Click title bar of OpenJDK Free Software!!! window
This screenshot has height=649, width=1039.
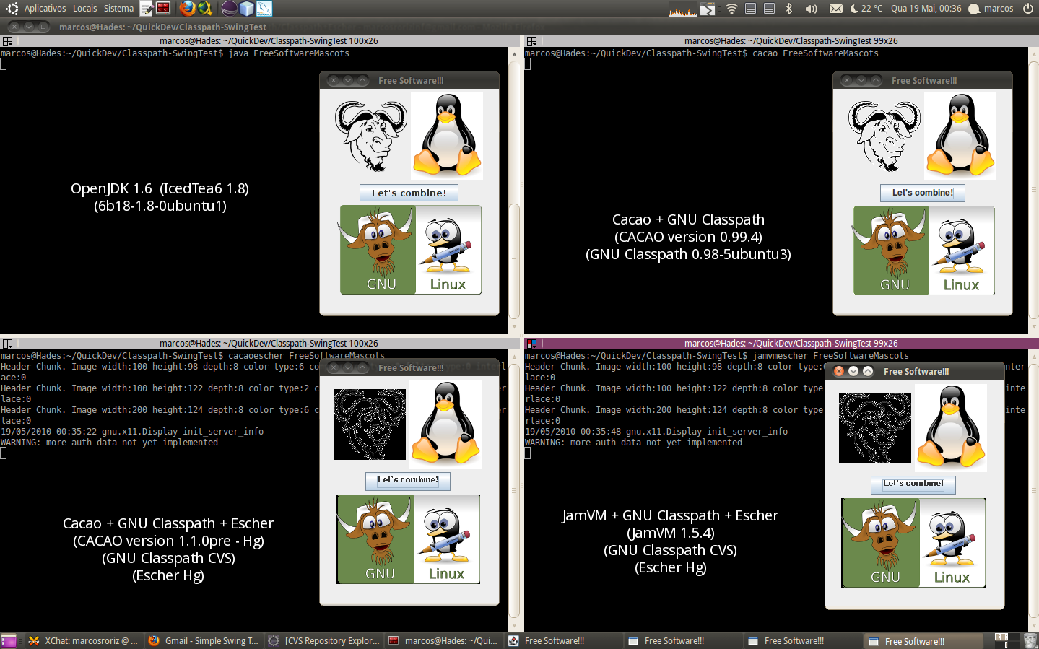point(409,80)
